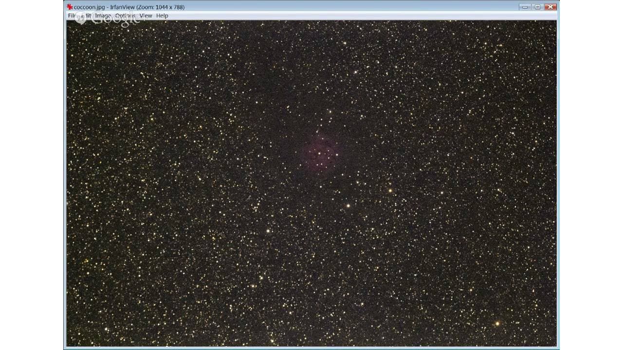Open the Options menu

click(x=125, y=16)
